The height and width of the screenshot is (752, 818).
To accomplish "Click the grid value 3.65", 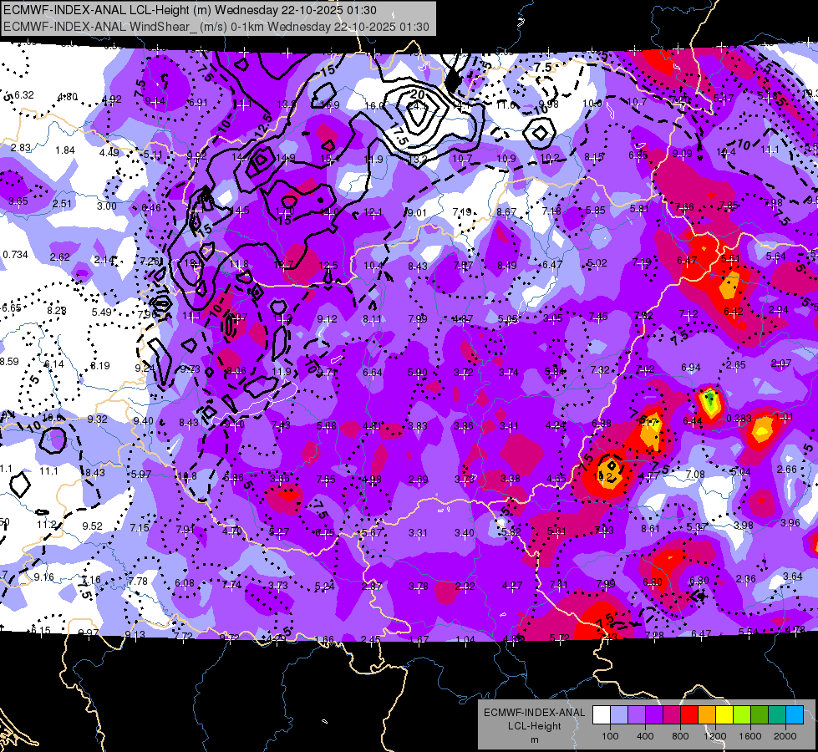I will (x=18, y=201).
